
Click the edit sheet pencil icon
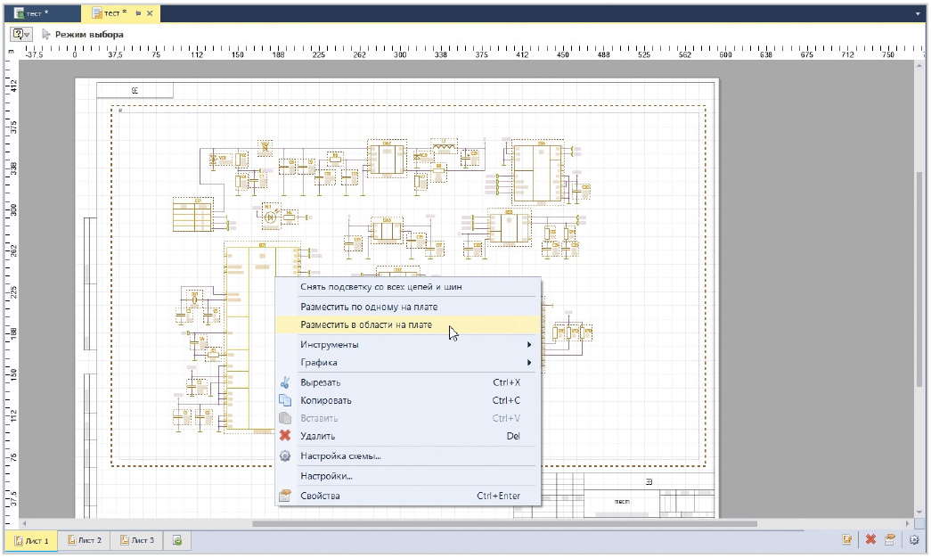pyautogui.click(x=849, y=540)
